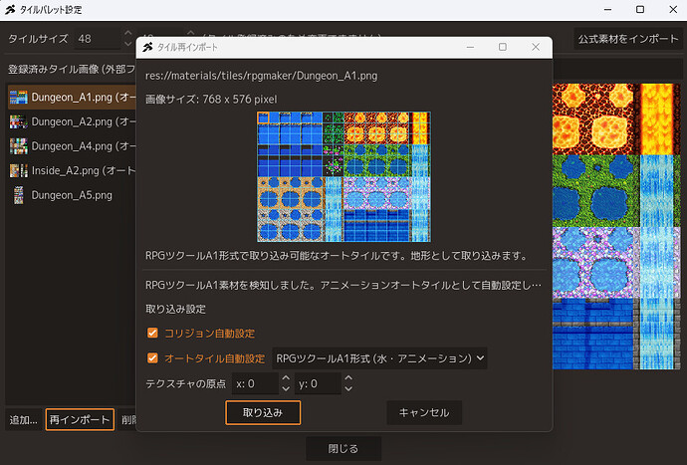Click the blue brick tile in background preview
Screen dimensions: 687x465
click(x=592, y=334)
